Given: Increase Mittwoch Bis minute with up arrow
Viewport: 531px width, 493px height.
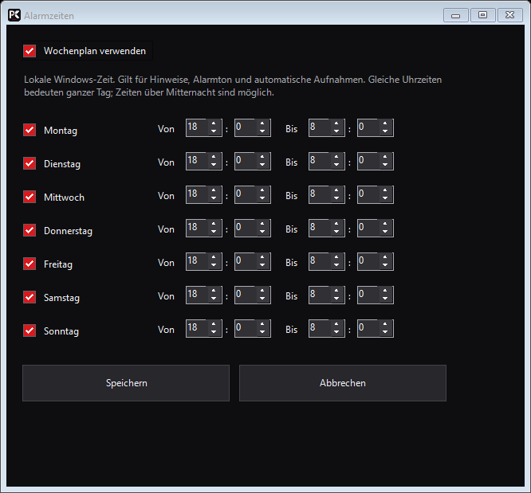Looking at the screenshot, I should point(385,190).
